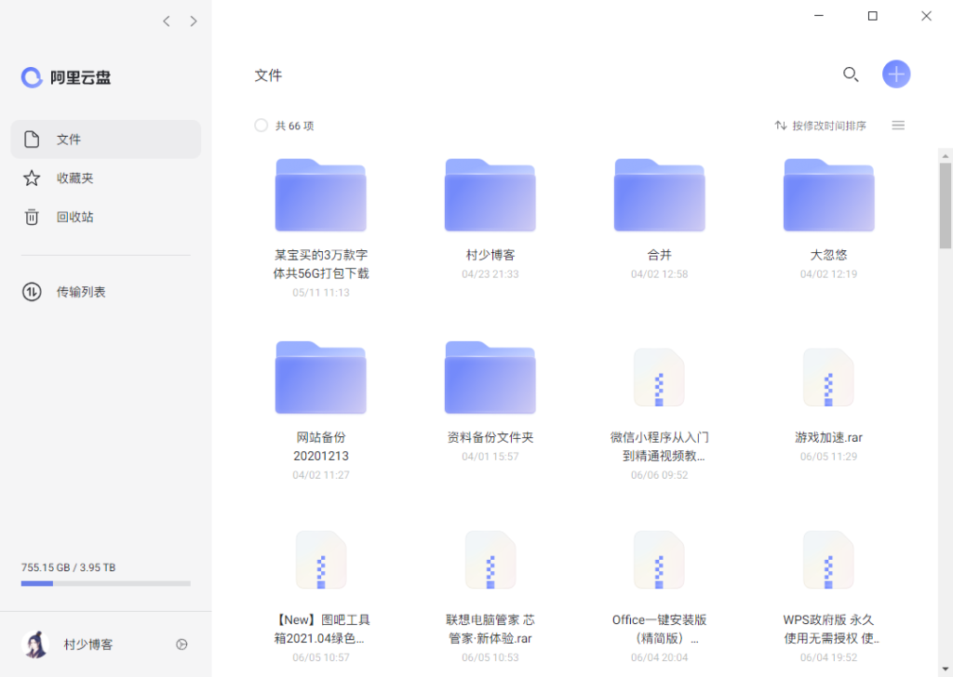
Task: Click the WPS政府版 永久使用无需授权 file name
Action: pos(830,629)
